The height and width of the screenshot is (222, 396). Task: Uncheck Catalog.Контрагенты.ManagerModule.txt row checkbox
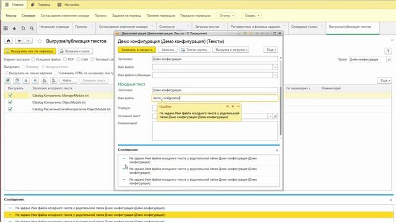point(10,96)
